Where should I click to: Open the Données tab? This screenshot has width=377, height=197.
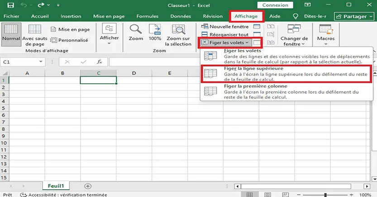coord(181,16)
